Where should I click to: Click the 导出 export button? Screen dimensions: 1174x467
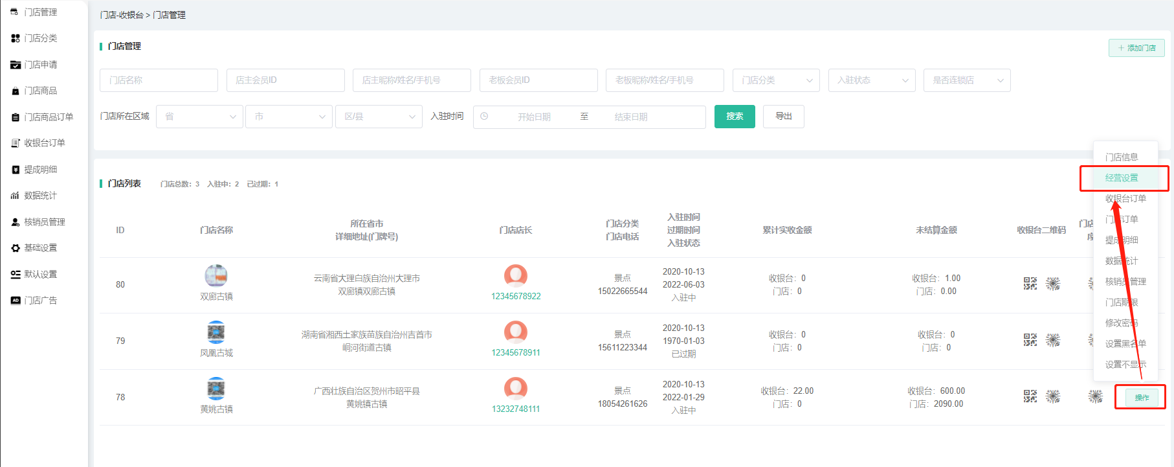[x=783, y=117]
